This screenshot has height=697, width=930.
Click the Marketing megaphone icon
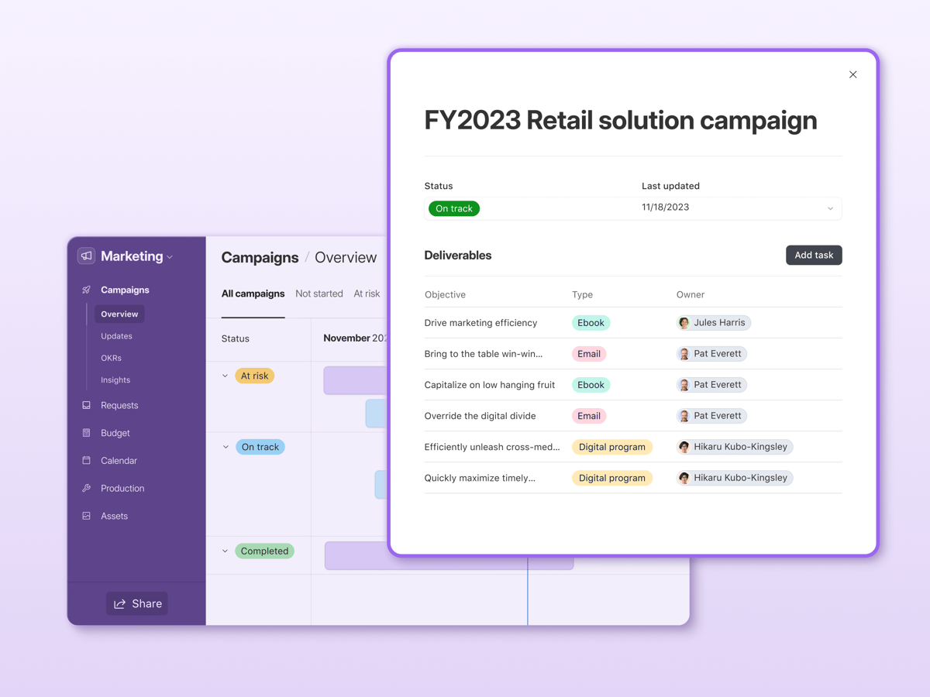click(86, 256)
